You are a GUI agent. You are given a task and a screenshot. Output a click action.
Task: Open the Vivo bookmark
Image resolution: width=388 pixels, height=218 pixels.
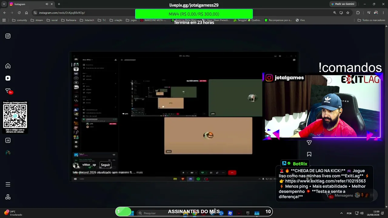tap(300, 20)
